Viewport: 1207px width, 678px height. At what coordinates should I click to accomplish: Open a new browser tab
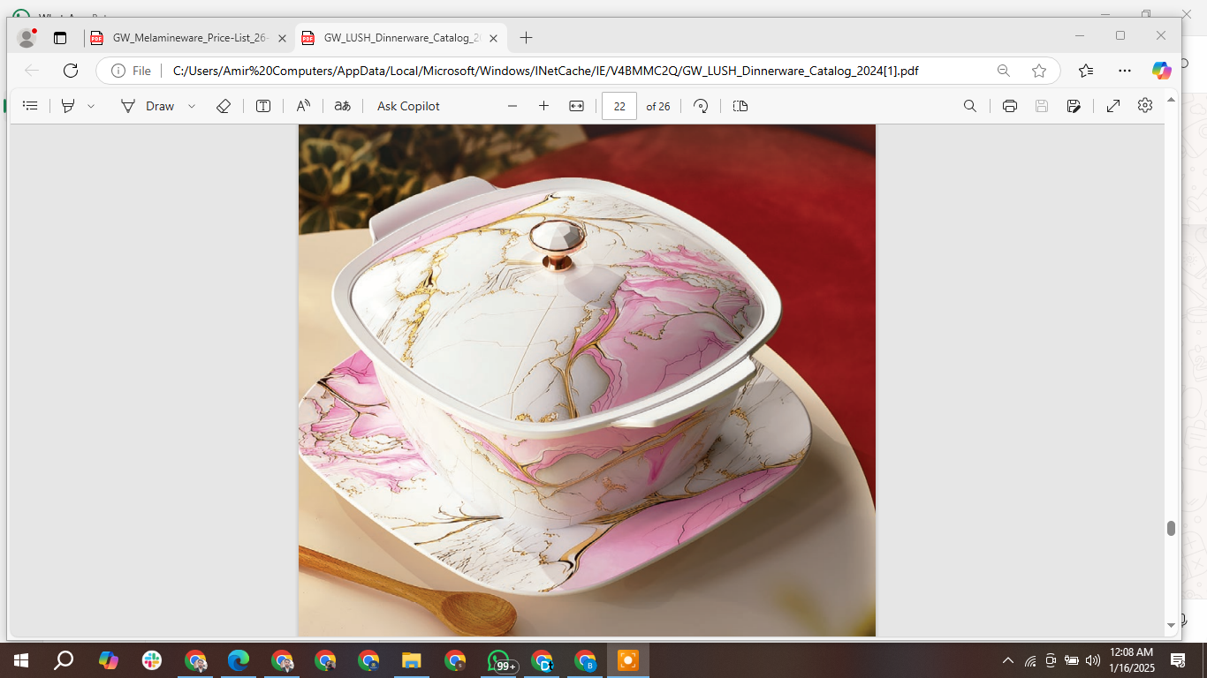(526, 38)
